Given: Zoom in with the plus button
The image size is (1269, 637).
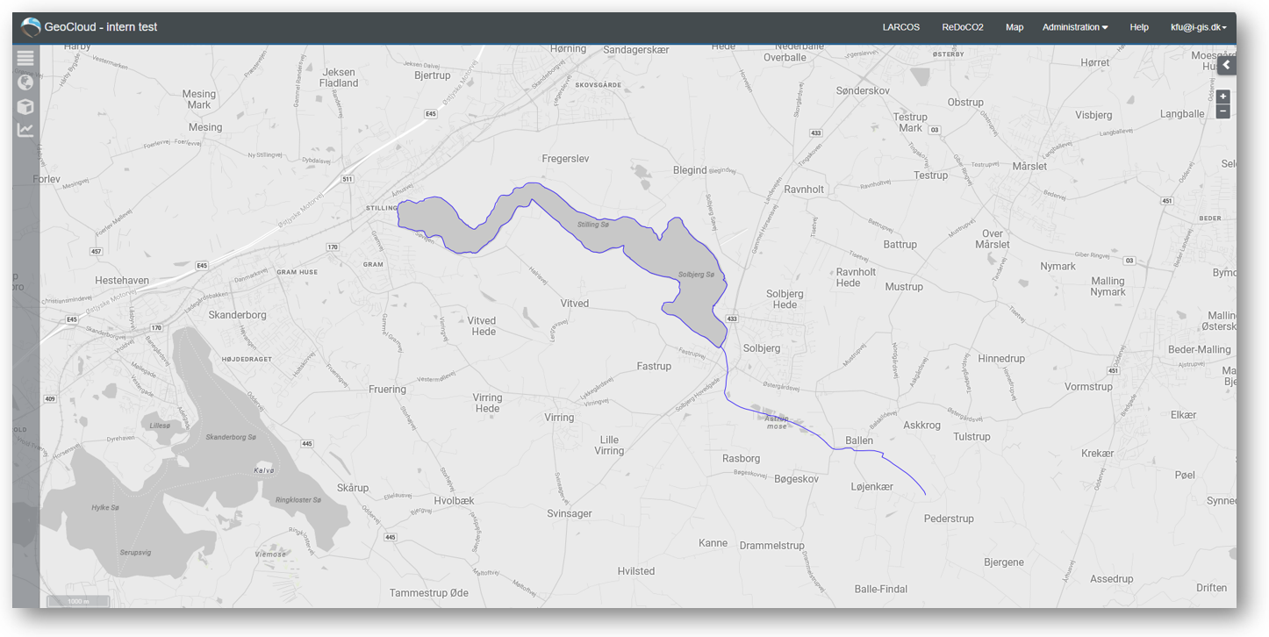Looking at the screenshot, I should (x=1223, y=97).
